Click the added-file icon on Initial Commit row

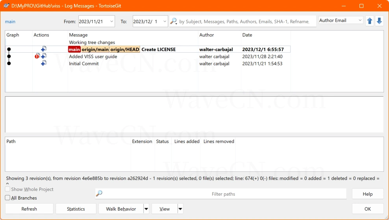coord(44,63)
